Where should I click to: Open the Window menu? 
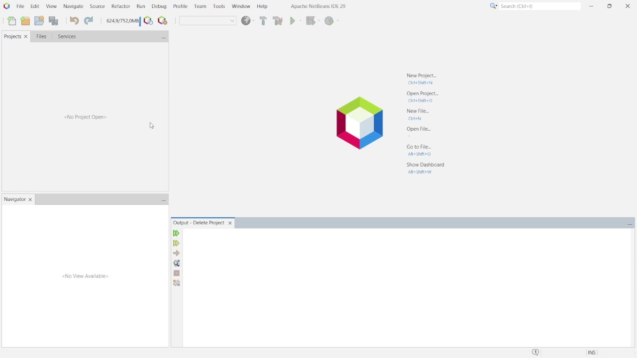click(241, 6)
